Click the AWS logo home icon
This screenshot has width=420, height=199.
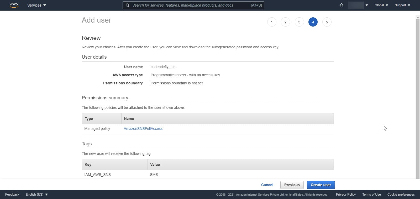pyautogui.click(x=14, y=5)
